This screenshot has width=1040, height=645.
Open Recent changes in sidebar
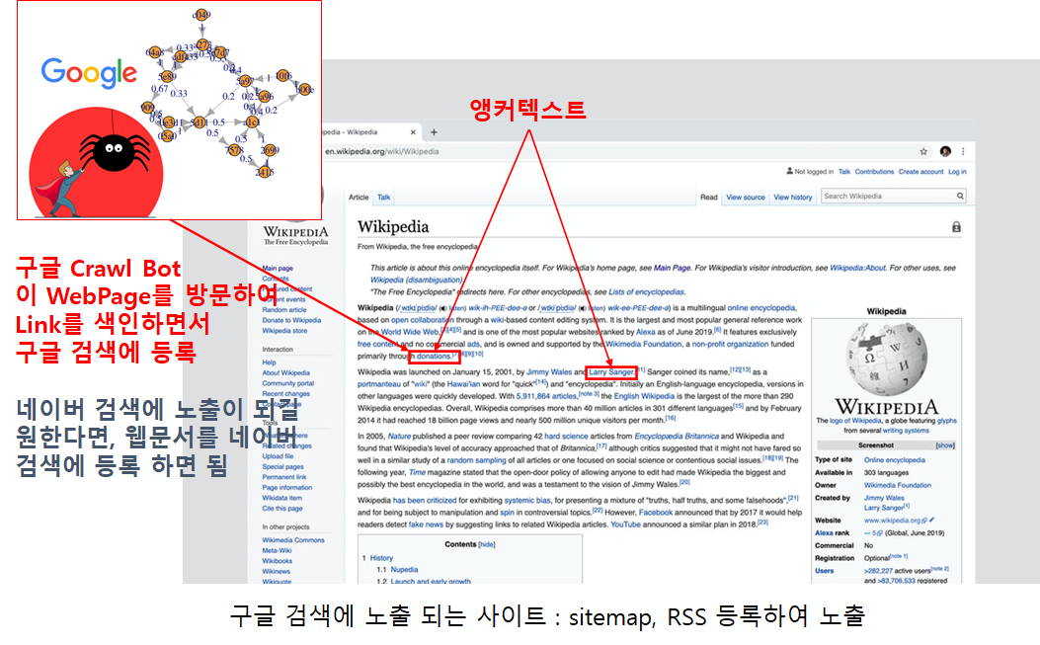(x=285, y=394)
